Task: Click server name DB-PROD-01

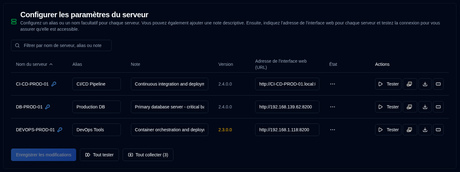Action: click(x=29, y=107)
